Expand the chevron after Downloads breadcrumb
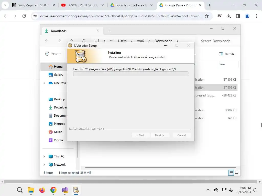This screenshot has height=196, width=262. [178, 41]
